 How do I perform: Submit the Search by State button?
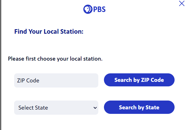[x=139, y=107]
